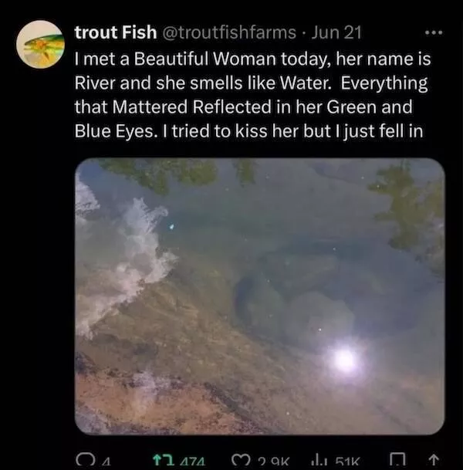Open the three-dot more options menu
This screenshot has width=463, height=470.
tap(434, 35)
